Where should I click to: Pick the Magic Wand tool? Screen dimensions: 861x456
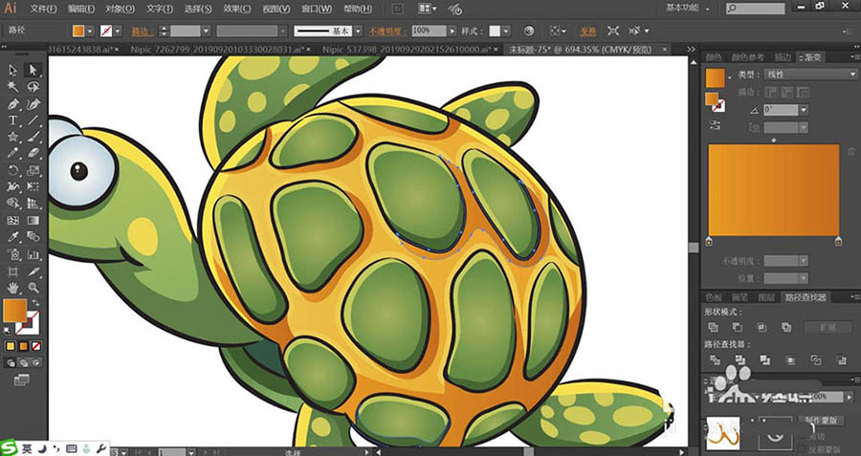pos(13,87)
